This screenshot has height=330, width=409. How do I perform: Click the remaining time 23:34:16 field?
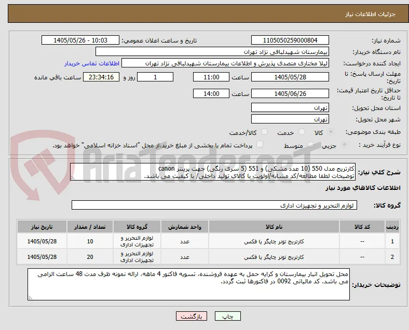tap(101, 77)
